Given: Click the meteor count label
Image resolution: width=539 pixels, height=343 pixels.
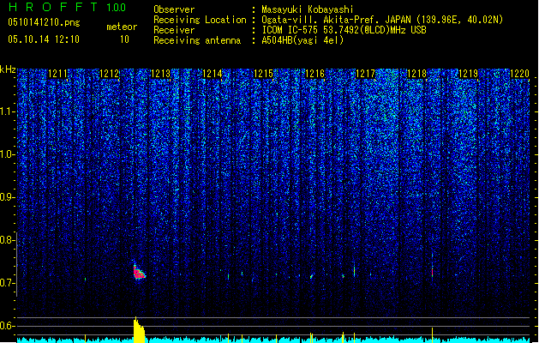Looking at the screenshot, I should coord(122,27).
